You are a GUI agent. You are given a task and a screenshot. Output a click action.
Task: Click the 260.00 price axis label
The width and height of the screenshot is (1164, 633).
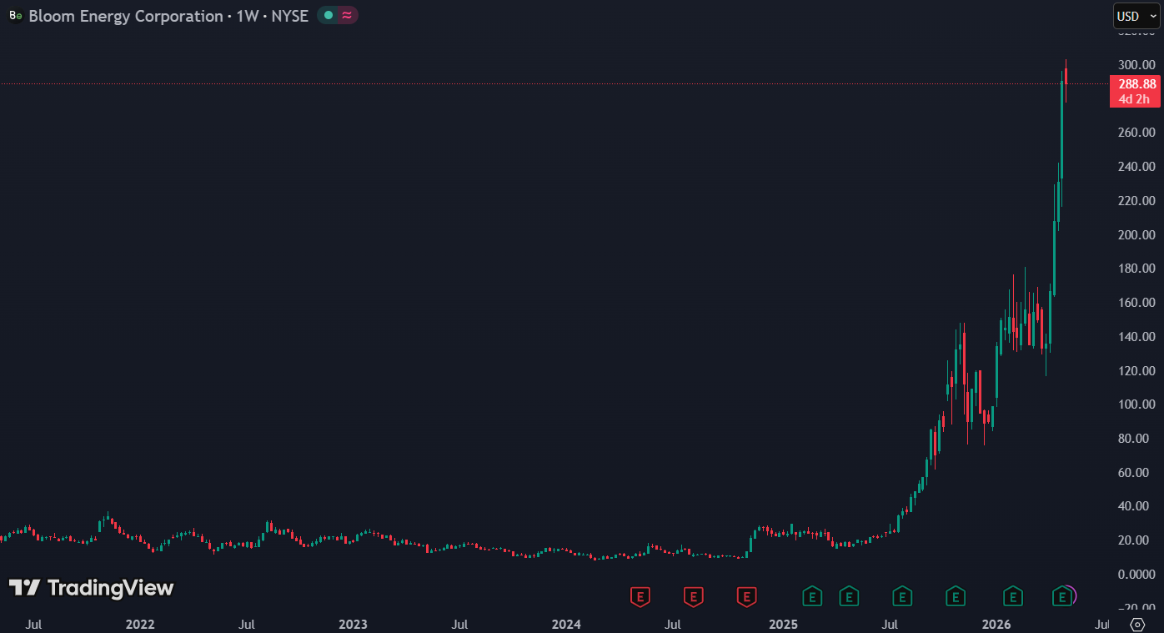click(1137, 133)
